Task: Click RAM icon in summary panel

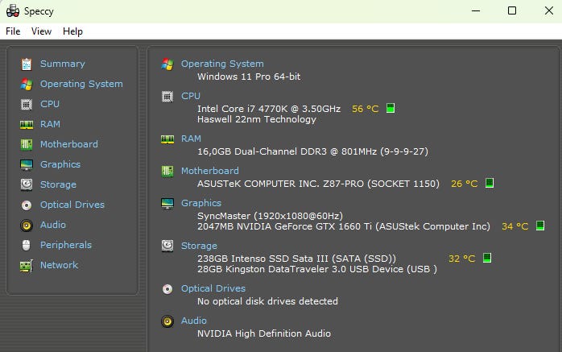Action: (167, 139)
